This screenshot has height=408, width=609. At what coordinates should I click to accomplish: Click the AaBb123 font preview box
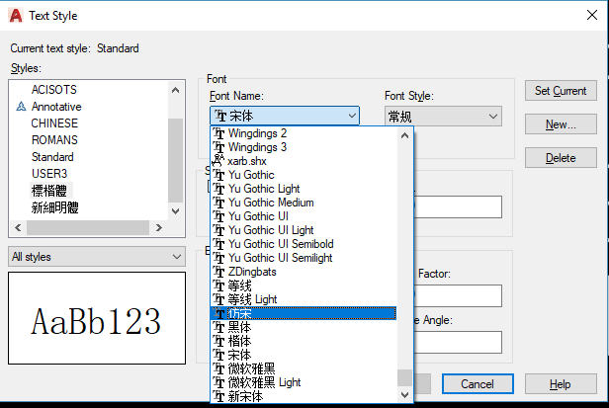pyautogui.click(x=97, y=318)
